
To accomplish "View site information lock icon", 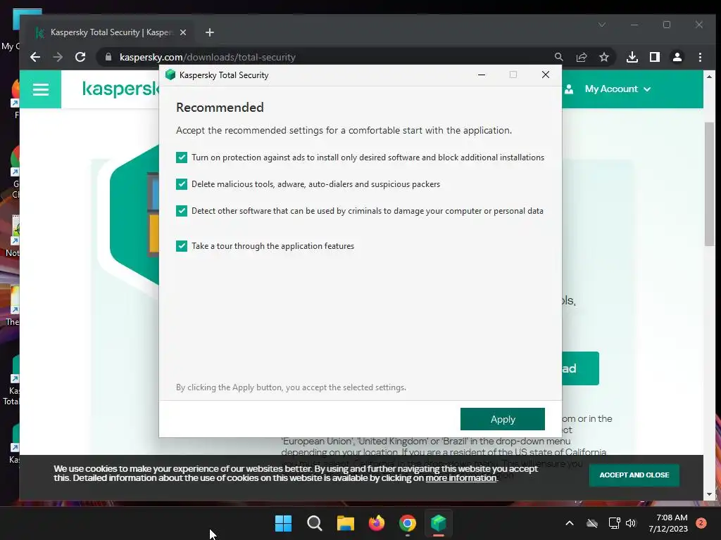I will (x=108, y=57).
